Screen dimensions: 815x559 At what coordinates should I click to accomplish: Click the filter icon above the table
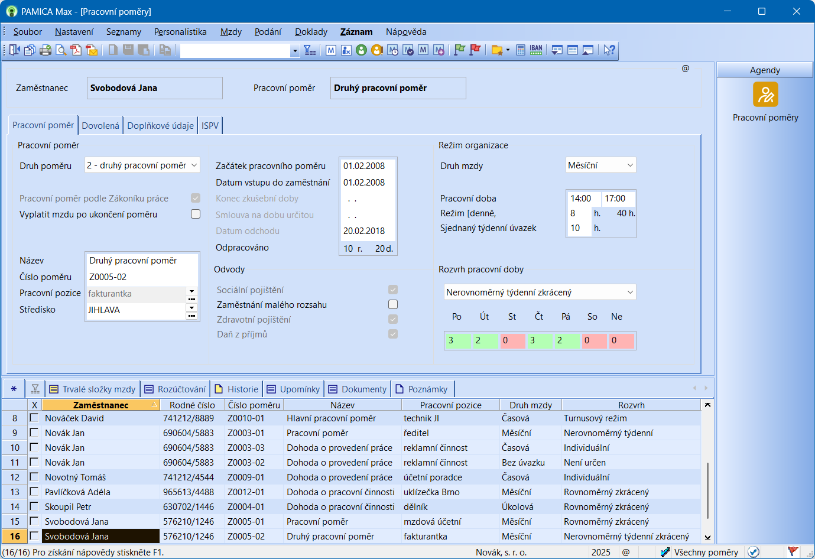pyautogui.click(x=35, y=389)
